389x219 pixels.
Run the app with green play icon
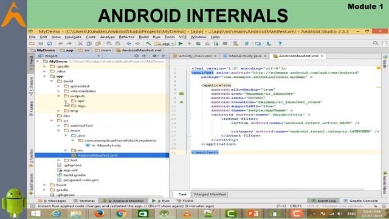tap(181, 44)
